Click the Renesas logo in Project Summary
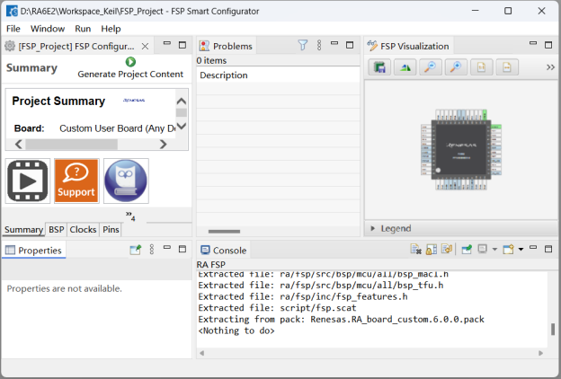 click(x=134, y=101)
